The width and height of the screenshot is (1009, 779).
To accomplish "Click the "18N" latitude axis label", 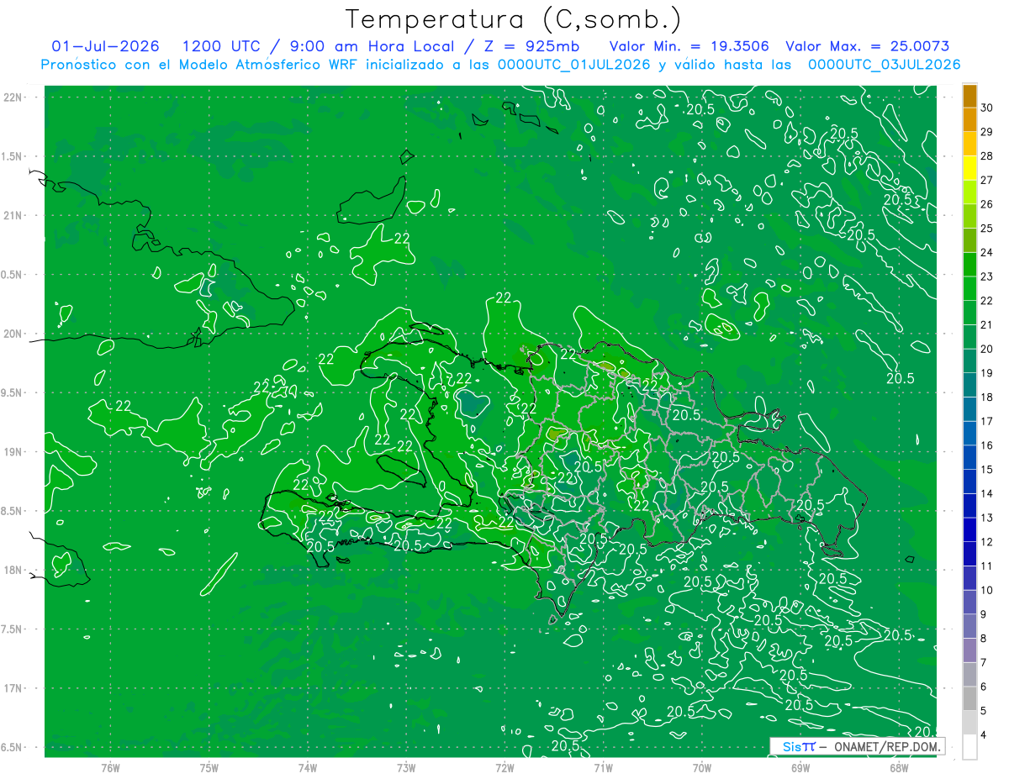I will [x=14, y=571].
